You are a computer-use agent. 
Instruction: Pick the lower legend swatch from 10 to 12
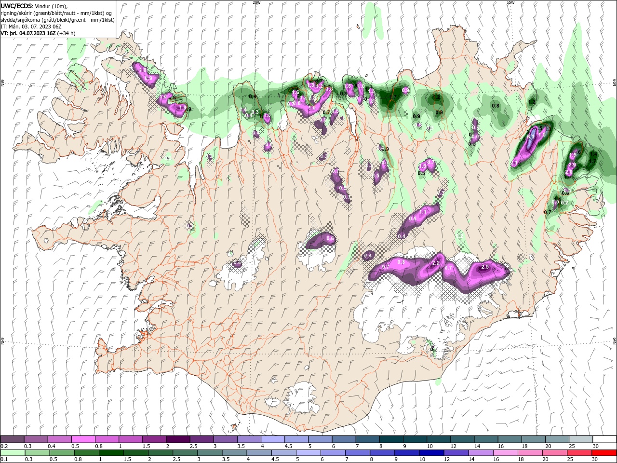[432, 453]
